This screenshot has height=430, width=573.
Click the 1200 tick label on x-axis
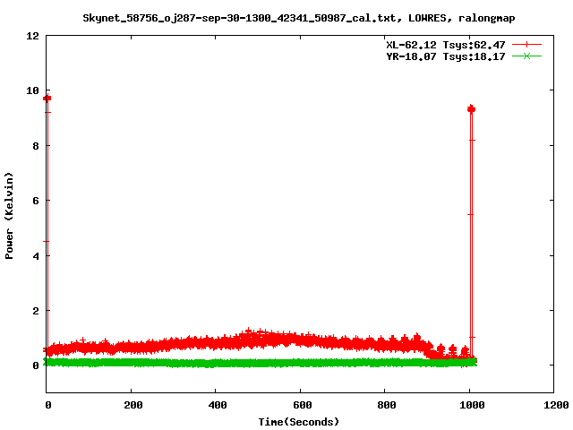coord(553,406)
